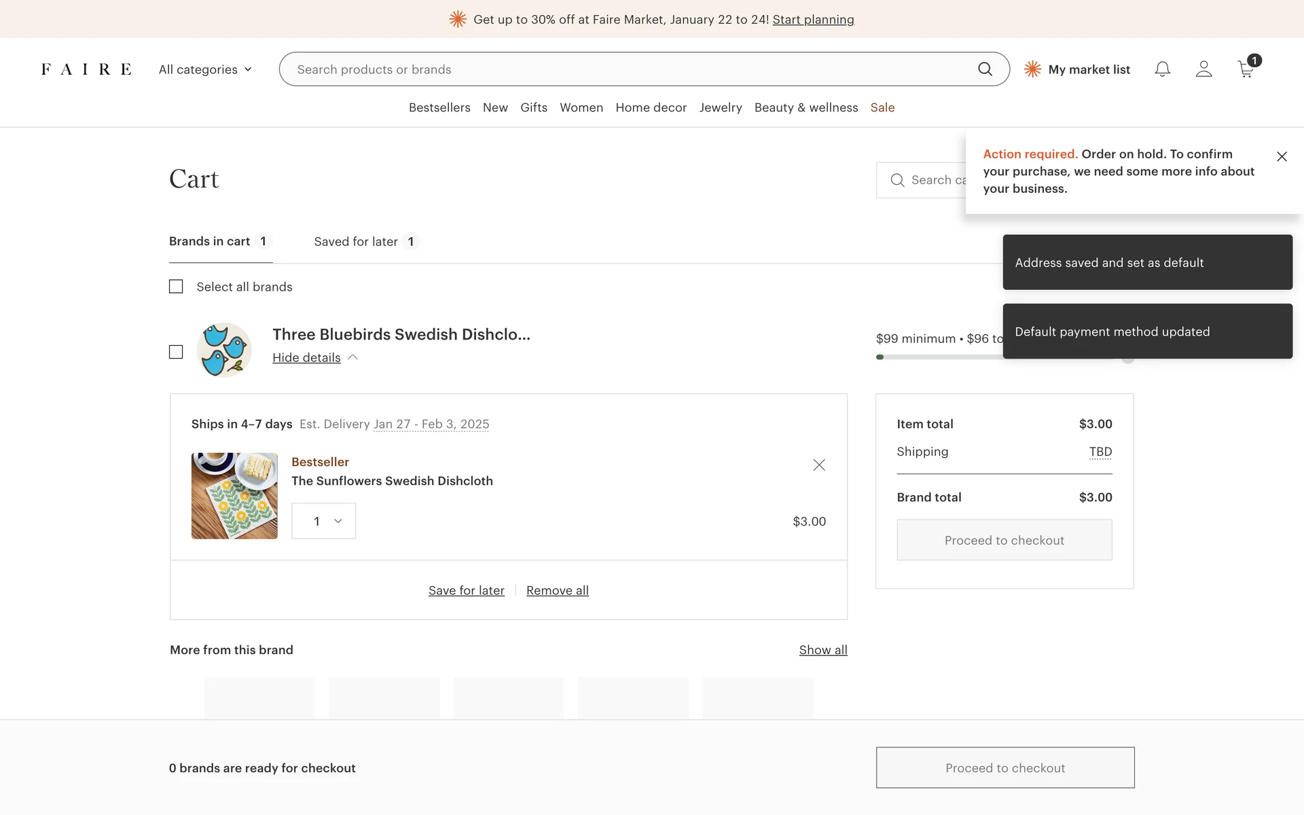The image size is (1304, 815).
Task: Open the Home decor menu item
Action: [x=651, y=107]
